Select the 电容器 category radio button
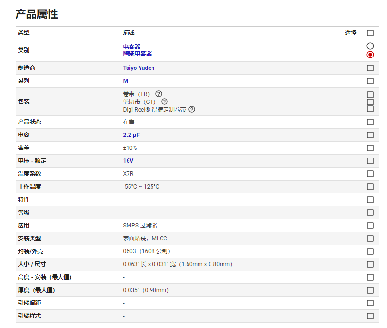 [370, 46]
